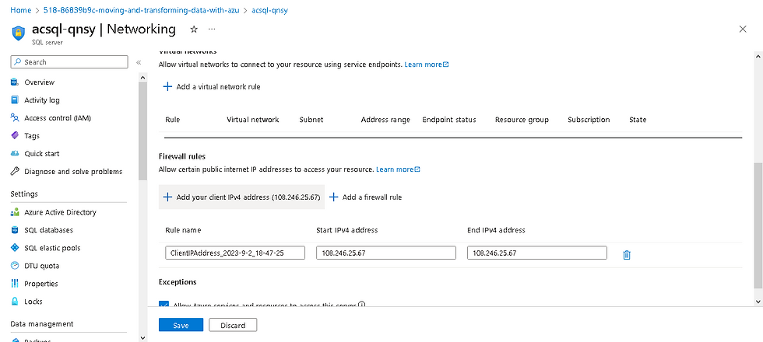This screenshot has width=763, height=342.
Task: Open Azure Active Directory settings
Action: (60, 212)
